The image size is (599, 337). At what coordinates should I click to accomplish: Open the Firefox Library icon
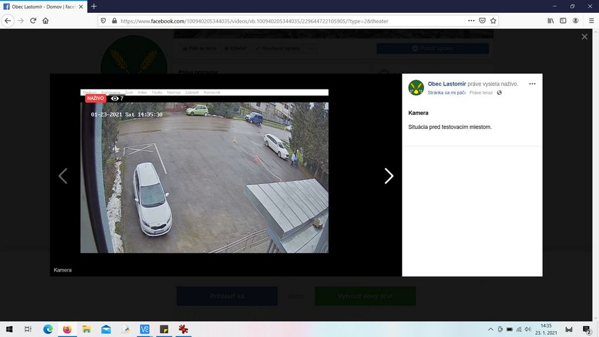[550, 20]
